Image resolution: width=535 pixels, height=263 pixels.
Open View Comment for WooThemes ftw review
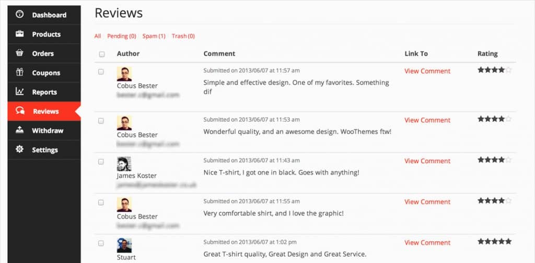tap(427, 120)
